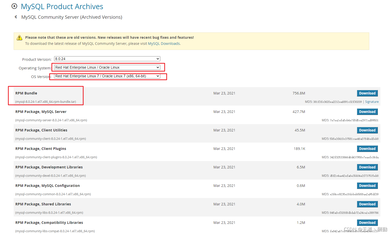This screenshot has height=234, width=391.
Task: Download RPM Package, MySQL Configuration
Action: [367, 186]
